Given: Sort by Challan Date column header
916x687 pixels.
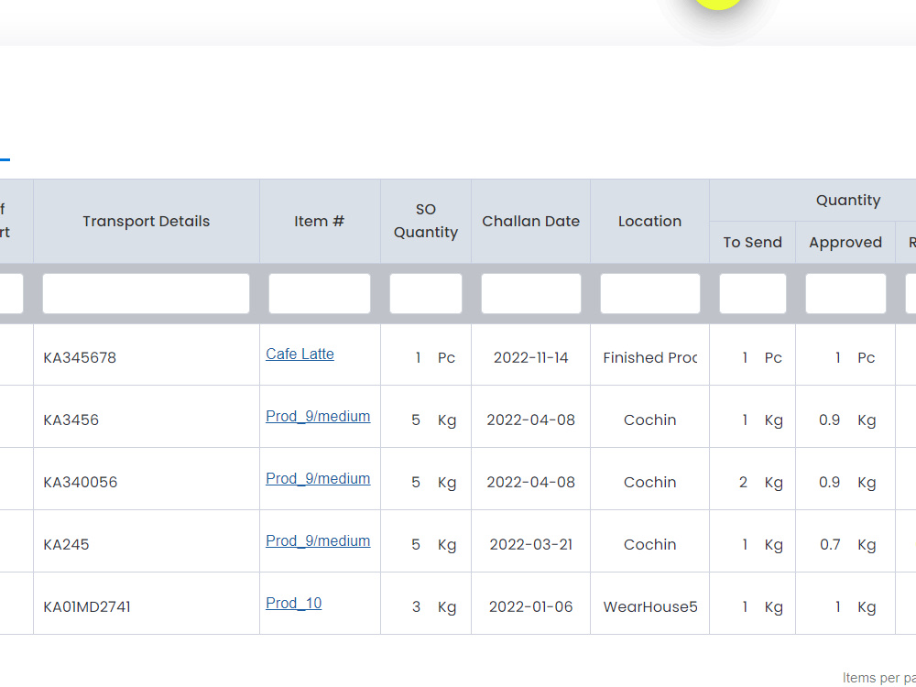Looking at the screenshot, I should click(531, 222).
